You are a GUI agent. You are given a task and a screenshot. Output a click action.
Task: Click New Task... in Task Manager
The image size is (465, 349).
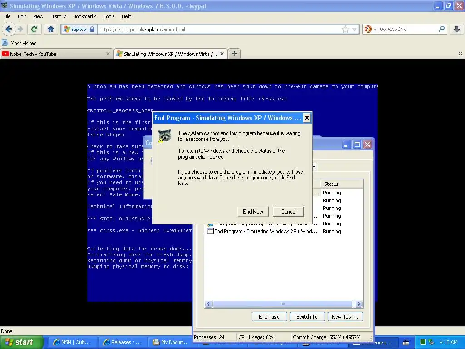click(x=345, y=317)
